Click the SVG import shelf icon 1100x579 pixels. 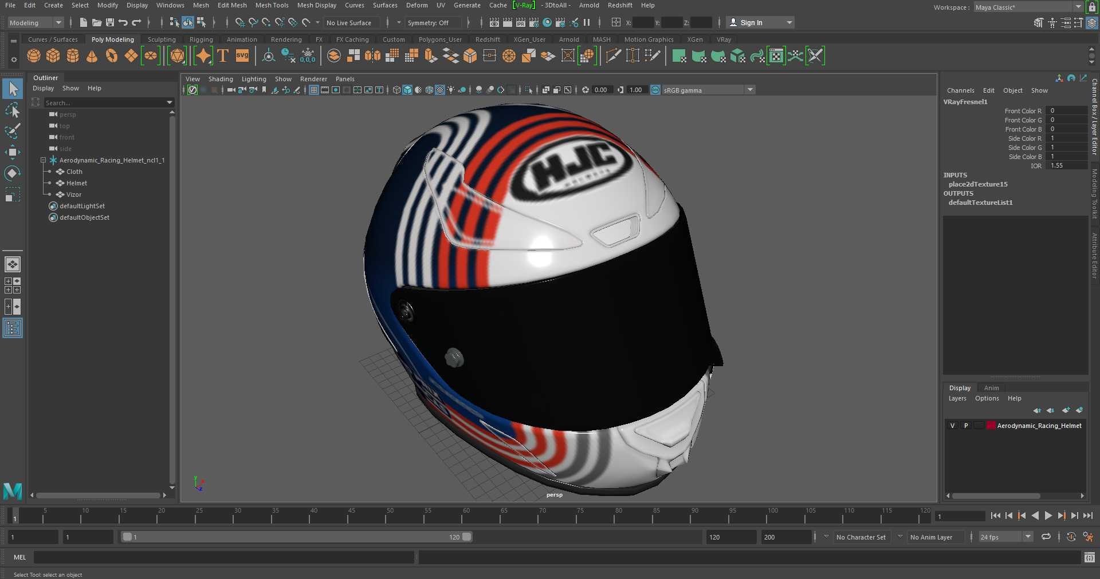pos(242,55)
